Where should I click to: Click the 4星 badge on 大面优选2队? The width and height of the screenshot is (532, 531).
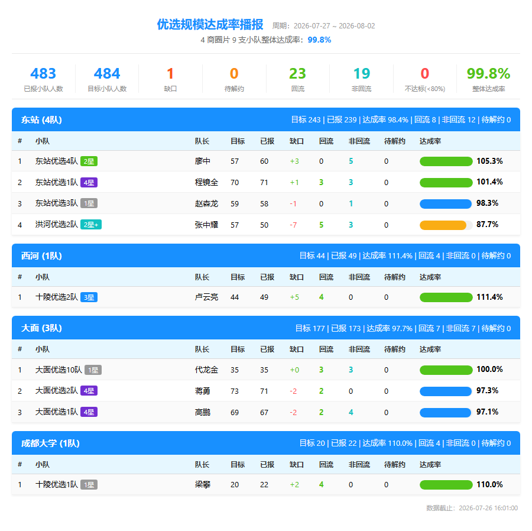89,391
